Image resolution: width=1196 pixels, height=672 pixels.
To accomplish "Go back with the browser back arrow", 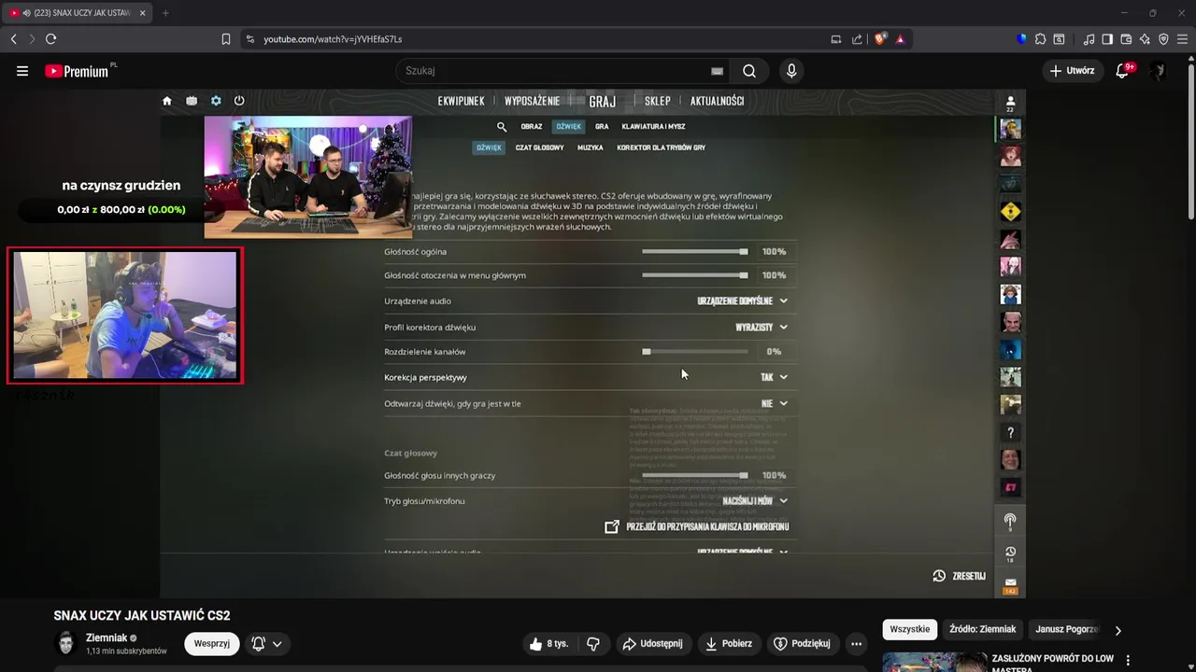I will point(13,39).
